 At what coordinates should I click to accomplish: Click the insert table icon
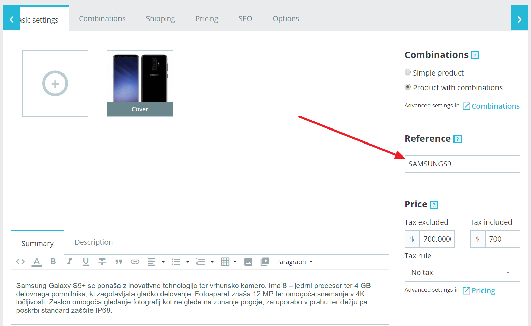(x=225, y=262)
